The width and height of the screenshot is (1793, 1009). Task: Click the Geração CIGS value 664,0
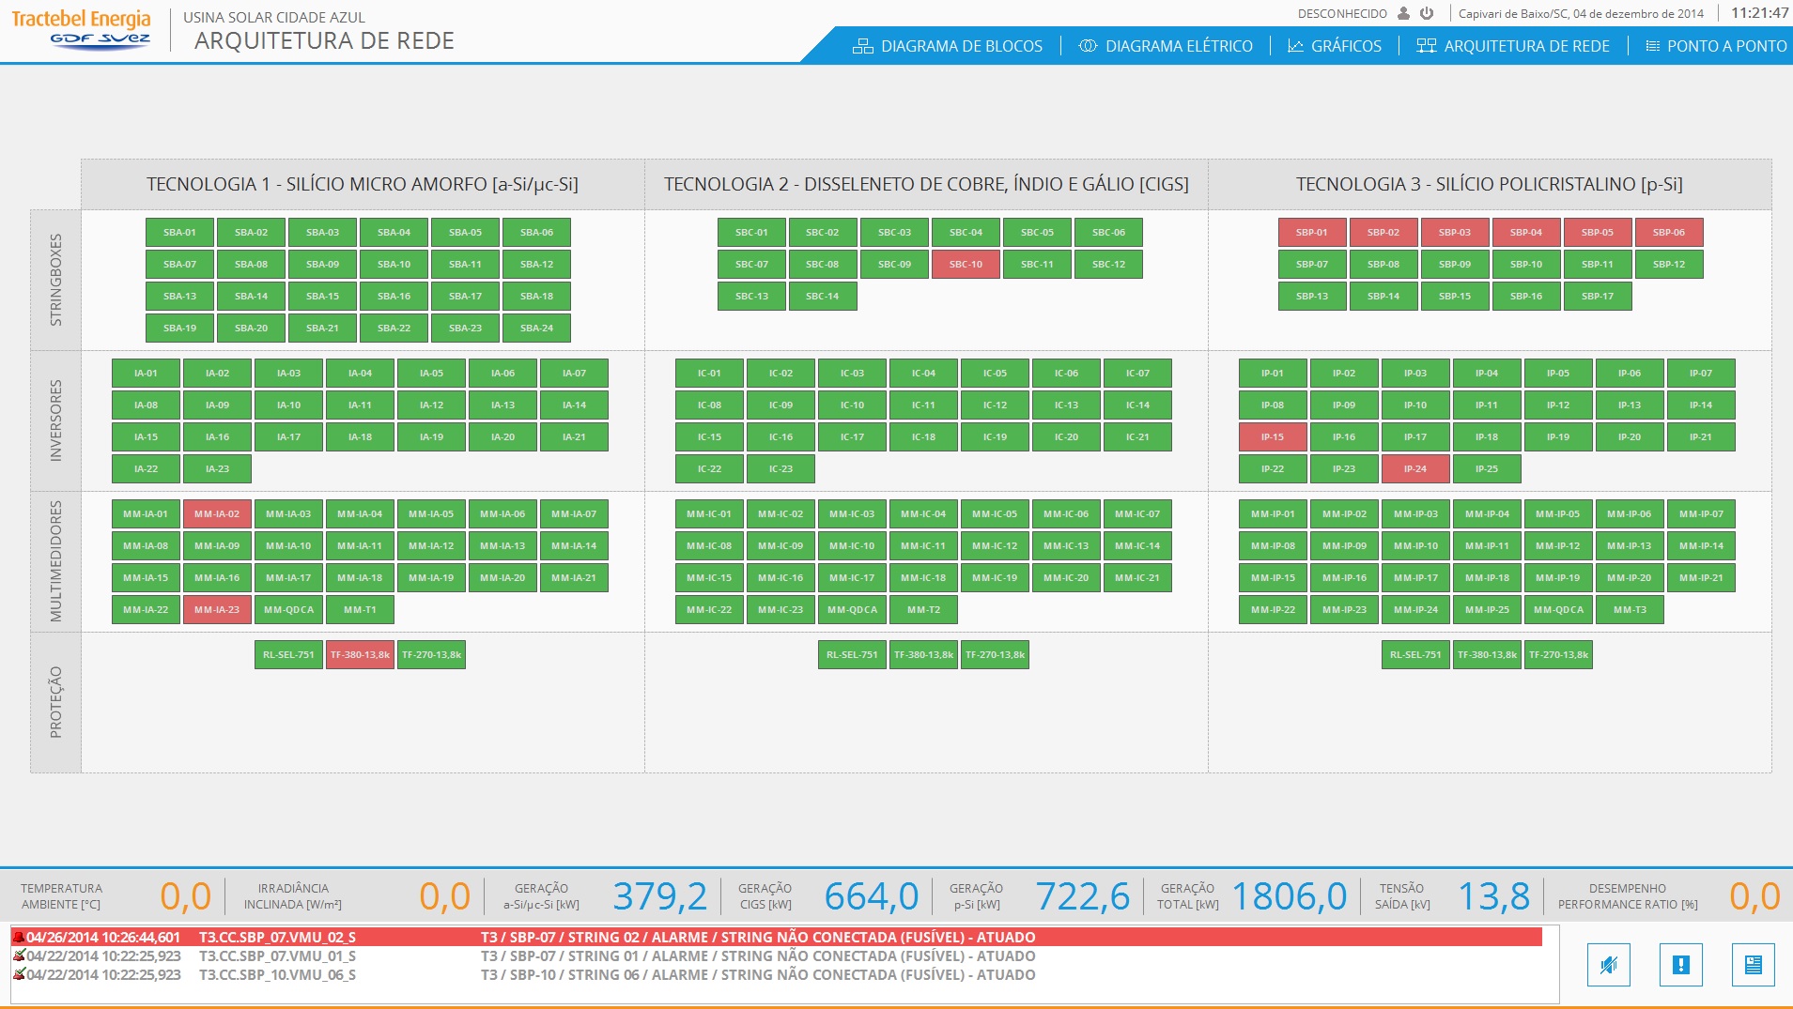871,896
